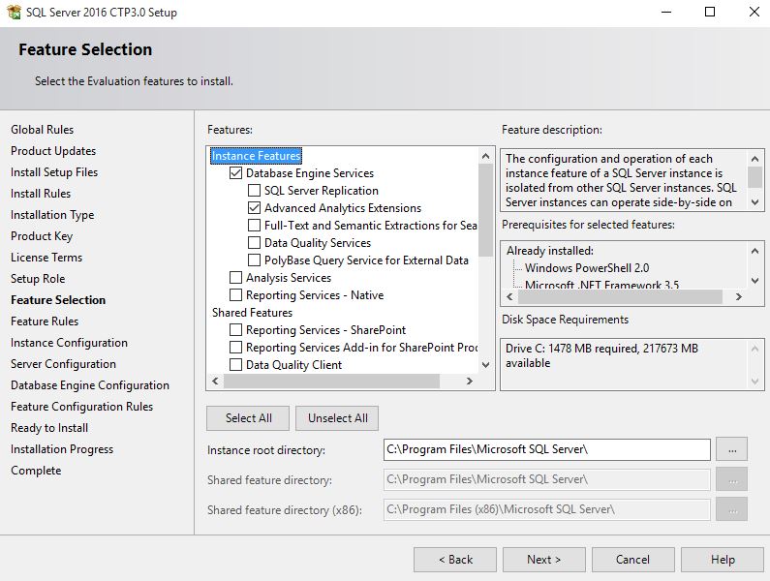
Task: Check Reporting Services - SharePoint checkbox
Action: (235, 329)
